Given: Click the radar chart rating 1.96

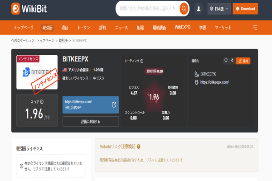Looking at the screenshot, I should click(154, 97).
